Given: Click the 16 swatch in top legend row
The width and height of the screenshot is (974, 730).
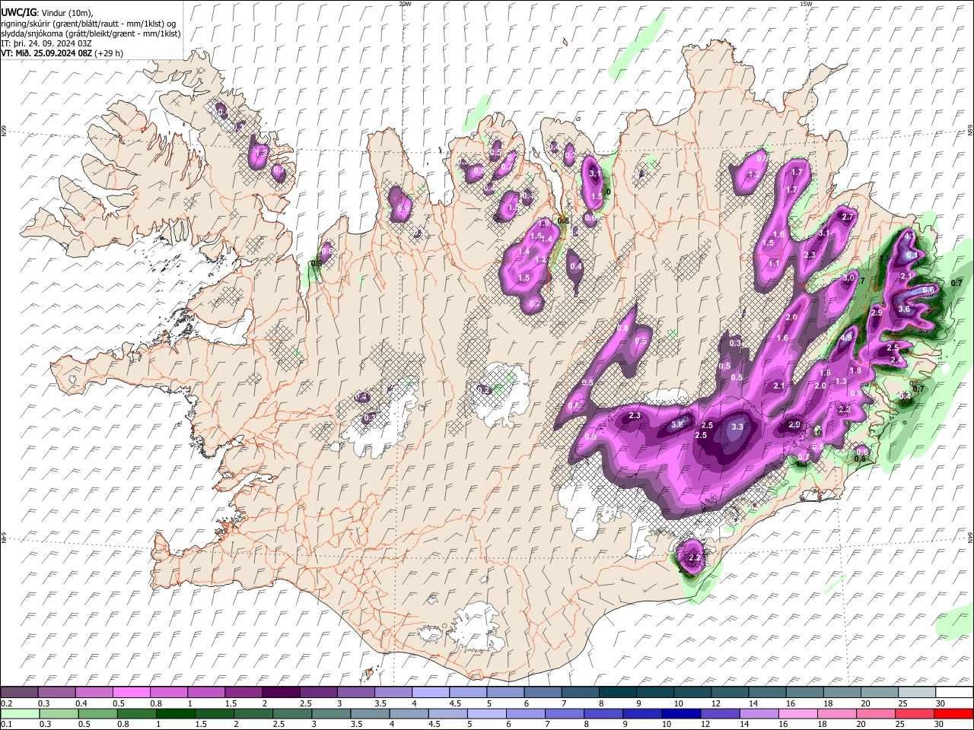Looking at the screenshot, I should click(x=805, y=692).
